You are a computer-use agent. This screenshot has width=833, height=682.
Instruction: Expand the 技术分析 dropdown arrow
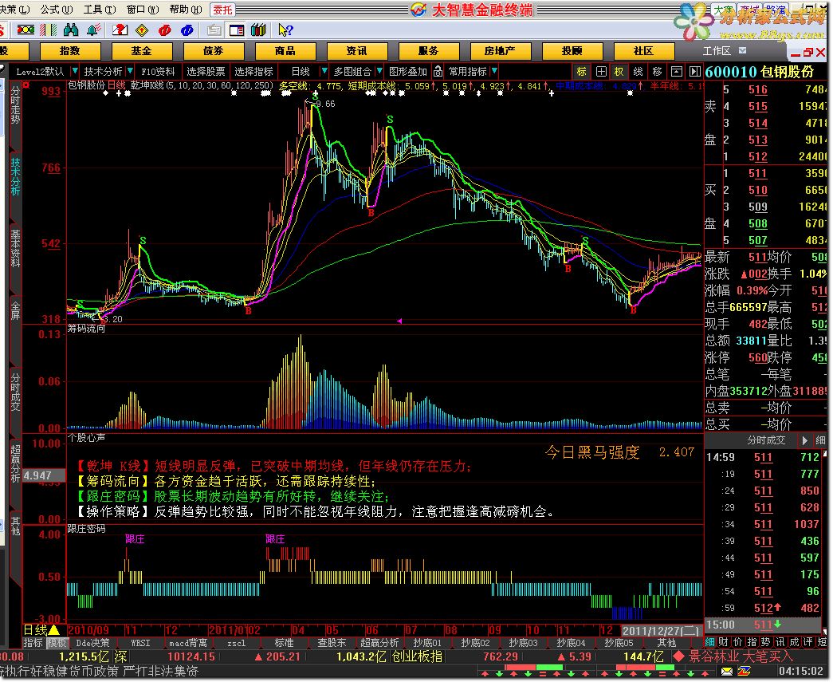tap(130, 71)
